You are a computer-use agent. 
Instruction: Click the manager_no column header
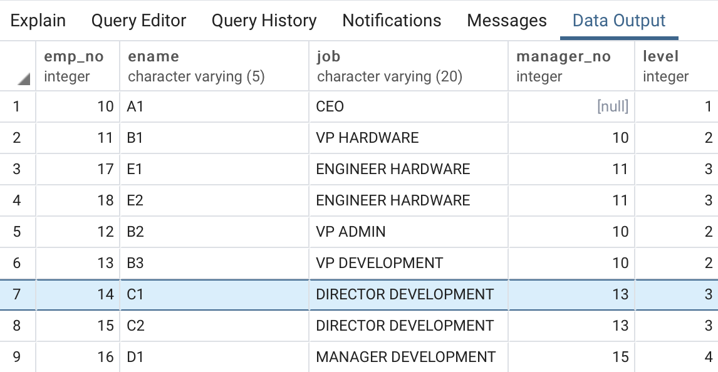571,66
